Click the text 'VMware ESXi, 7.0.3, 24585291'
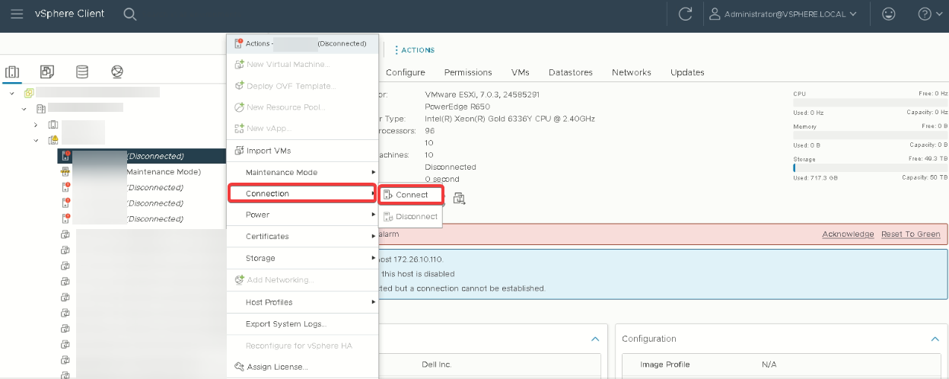This screenshot has height=379, width=949. (482, 94)
